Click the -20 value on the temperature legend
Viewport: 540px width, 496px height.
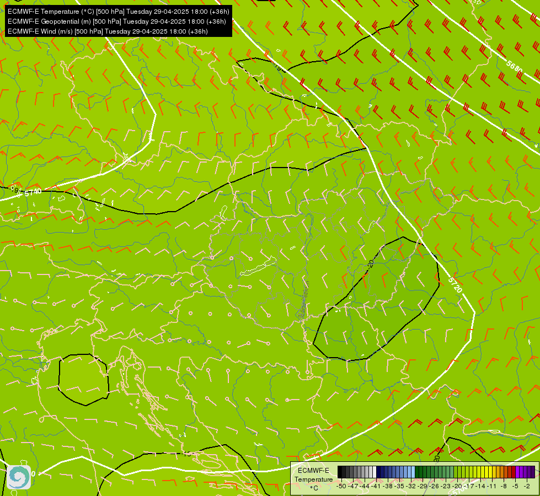click(x=457, y=487)
